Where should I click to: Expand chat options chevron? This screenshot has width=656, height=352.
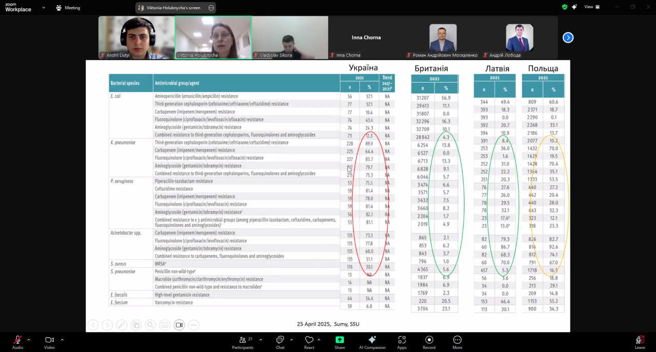(x=292, y=340)
